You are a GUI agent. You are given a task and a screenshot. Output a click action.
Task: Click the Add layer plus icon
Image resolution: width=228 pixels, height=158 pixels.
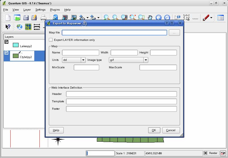[x=93, y=17]
